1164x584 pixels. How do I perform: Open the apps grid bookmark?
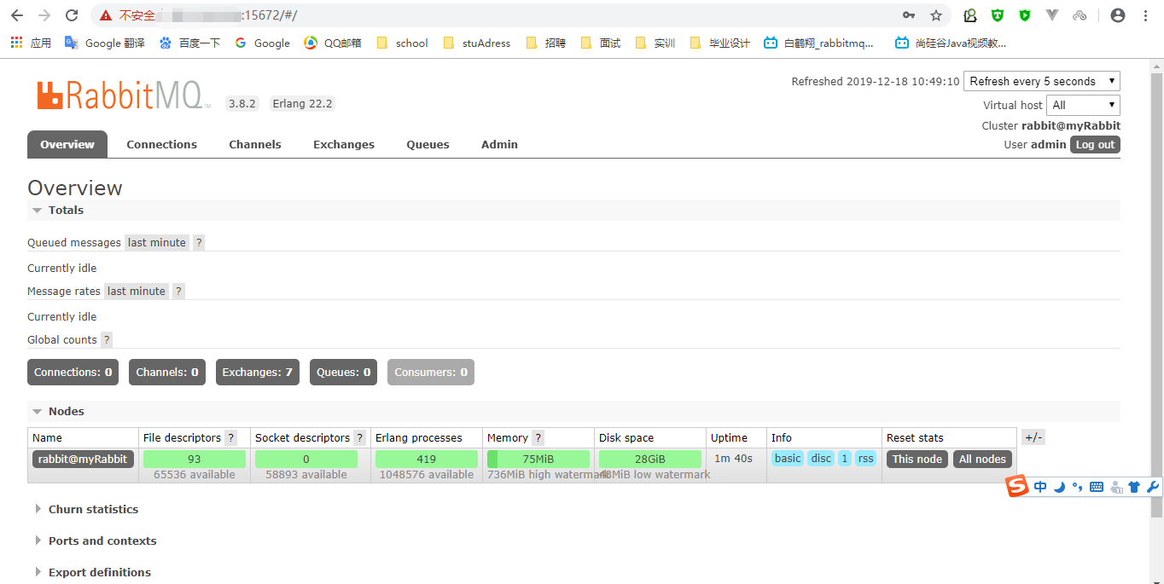pyautogui.click(x=31, y=43)
